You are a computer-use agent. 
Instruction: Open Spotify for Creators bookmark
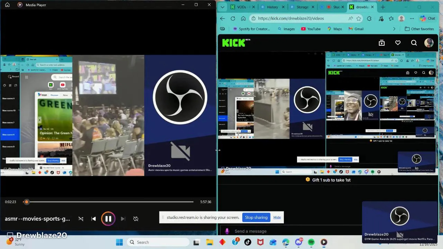coord(251,29)
